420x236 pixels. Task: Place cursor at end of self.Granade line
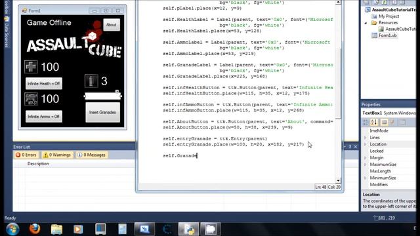[x=197, y=155]
